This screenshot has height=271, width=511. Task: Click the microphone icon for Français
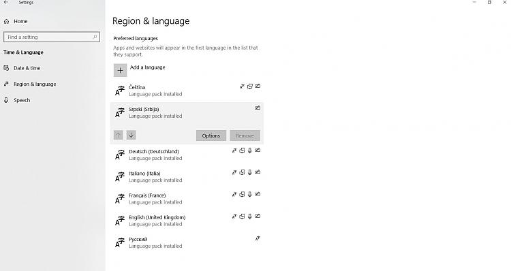point(249,195)
